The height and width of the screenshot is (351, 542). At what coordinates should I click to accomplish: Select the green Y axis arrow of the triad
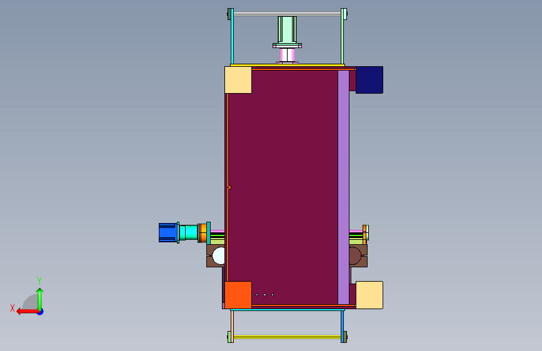40,299
